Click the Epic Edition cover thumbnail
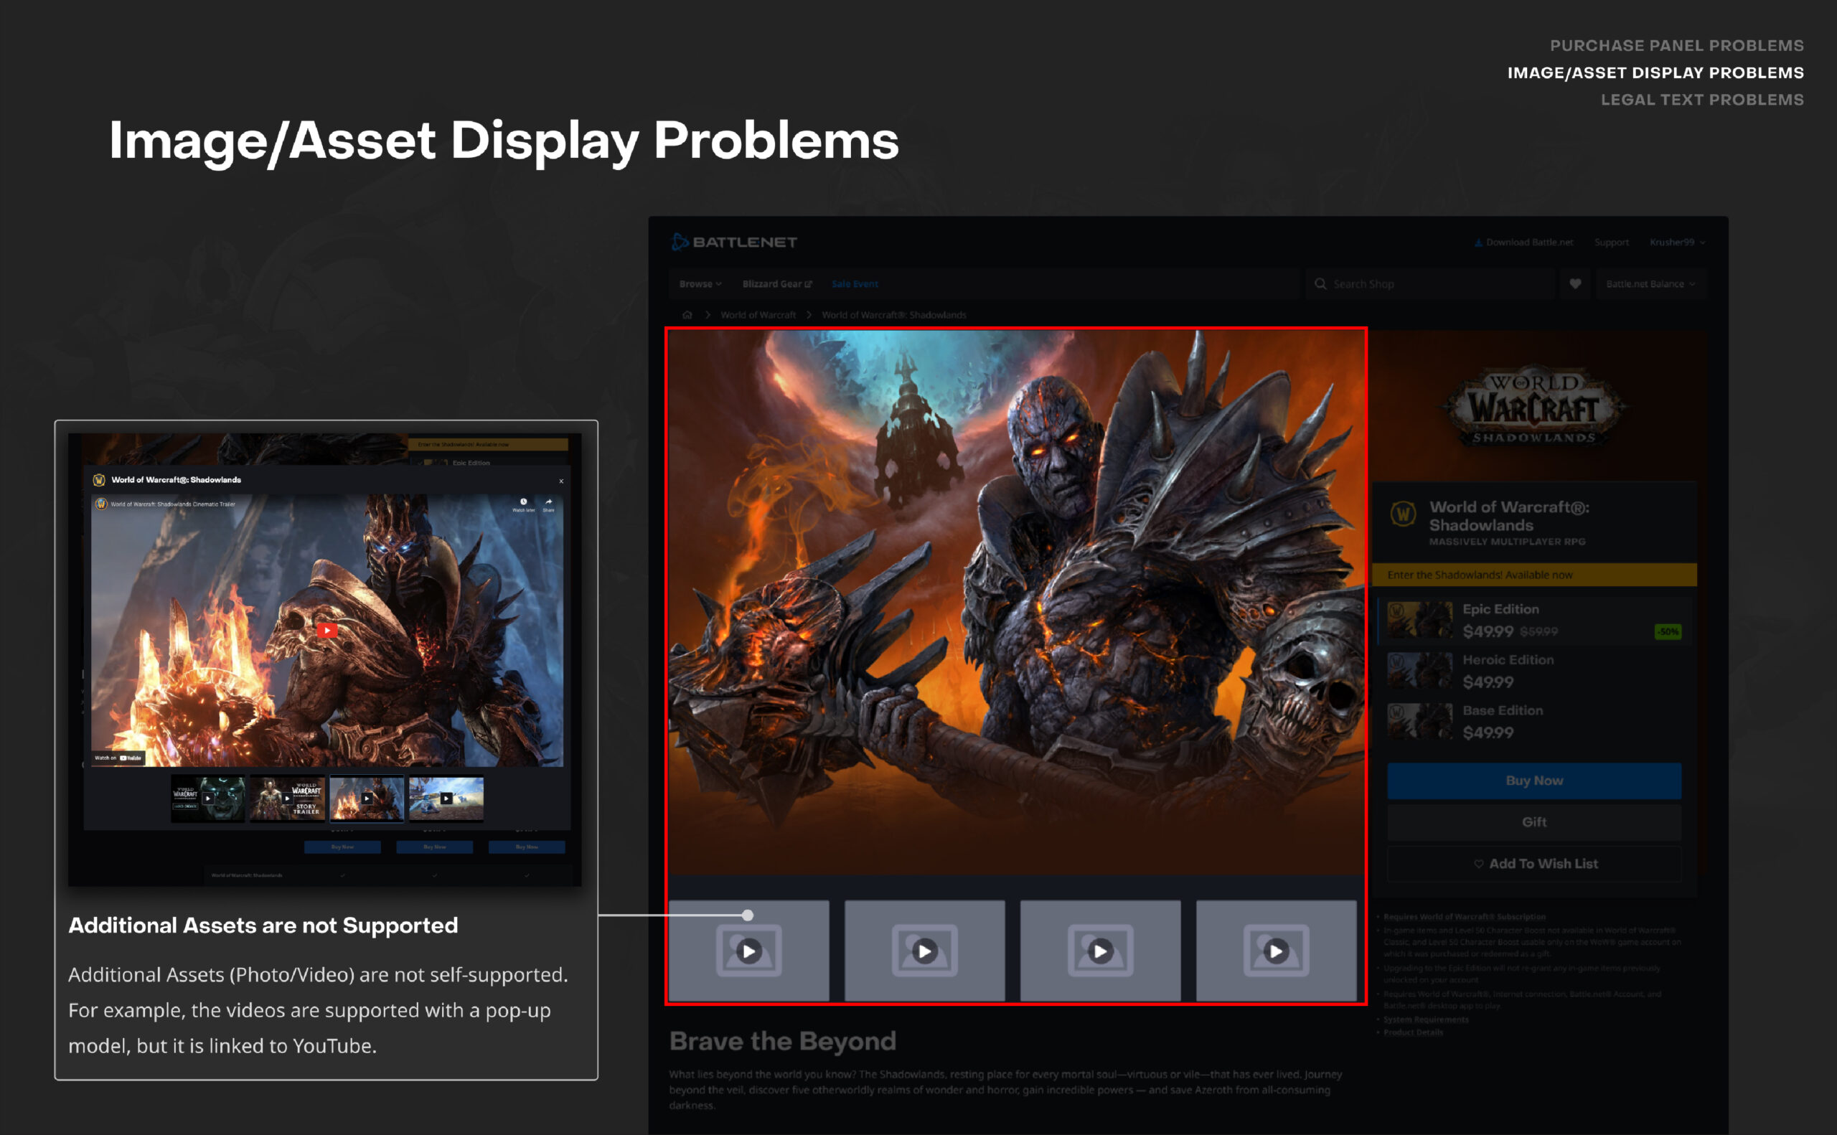This screenshot has width=1837, height=1135. pos(1419,620)
